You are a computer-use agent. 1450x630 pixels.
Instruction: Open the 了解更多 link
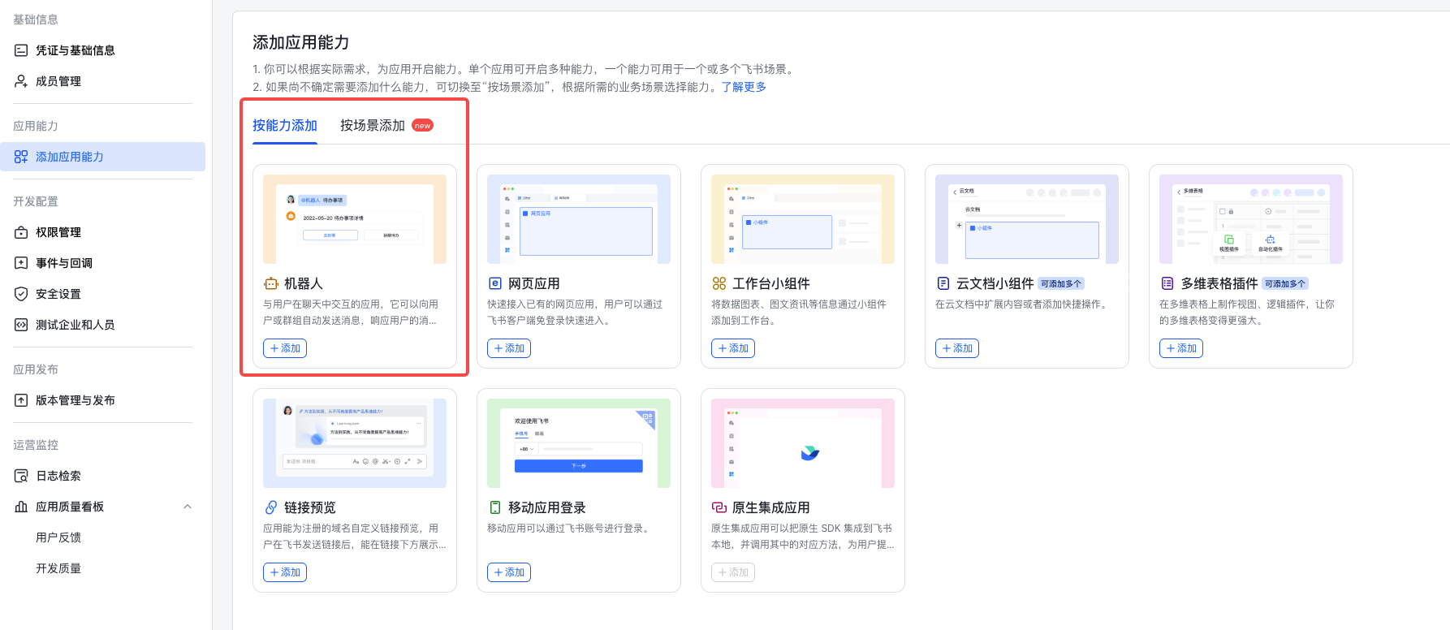tap(744, 87)
